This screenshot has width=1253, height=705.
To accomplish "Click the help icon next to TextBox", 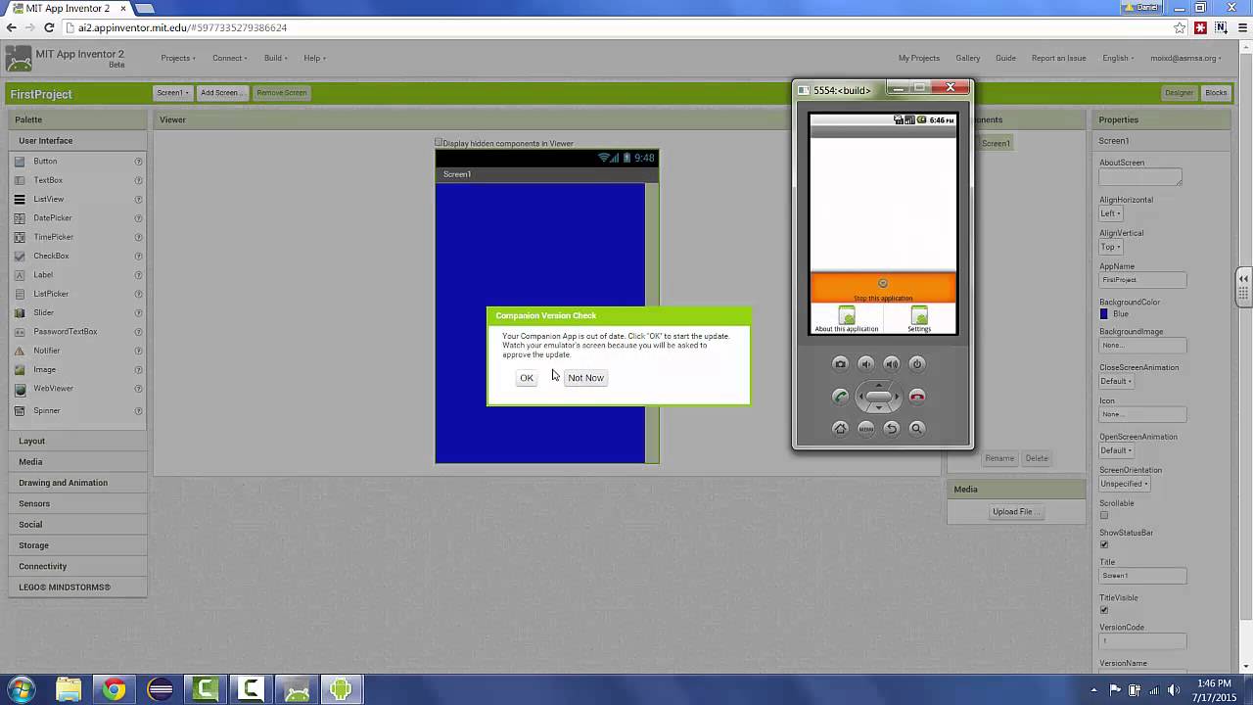I will (138, 180).
